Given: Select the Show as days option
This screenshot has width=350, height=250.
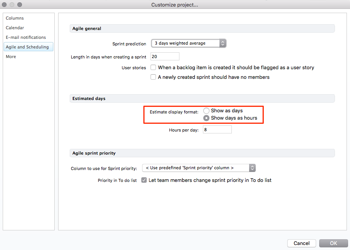Looking at the screenshot, I should (206, 111).
